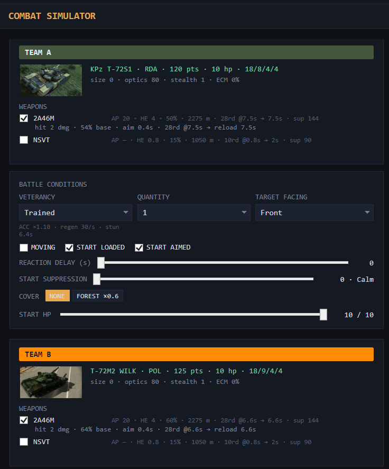The height and width of the screenshot is (469, 389).
Task: Click Team B NSVT weapon label
Action: coord(41,442)
